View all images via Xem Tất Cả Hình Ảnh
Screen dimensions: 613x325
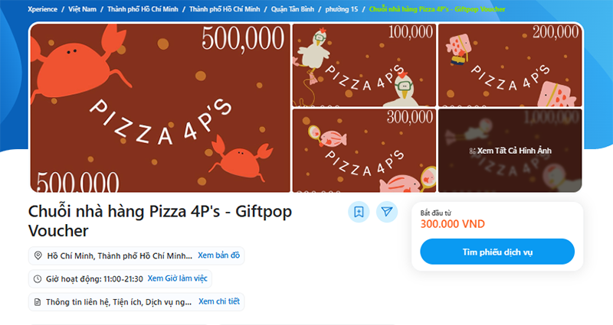pos(510,151)
